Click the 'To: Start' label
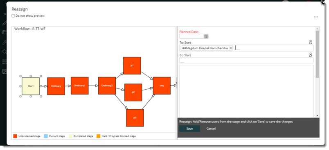Image resolution: width=329 pixels, height=150 pixels. [185, 43]
